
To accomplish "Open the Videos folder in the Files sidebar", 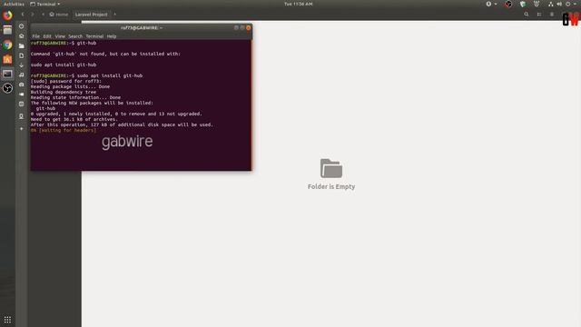I will coord(22,94).
